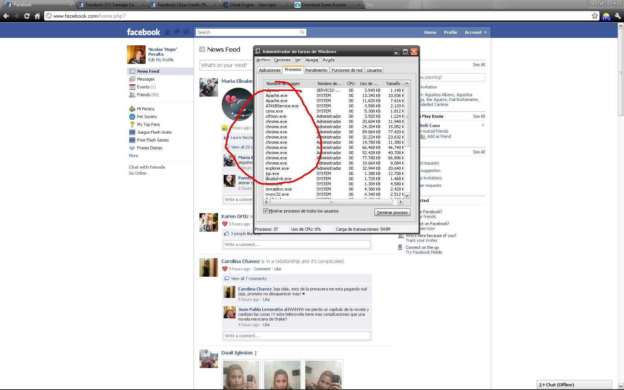This screenshot has height=390, width=624.
Task: Select the ctfmon.exe process row
Action: coord(334,116)
